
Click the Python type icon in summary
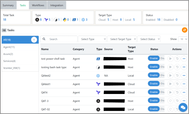coord(64,20)
